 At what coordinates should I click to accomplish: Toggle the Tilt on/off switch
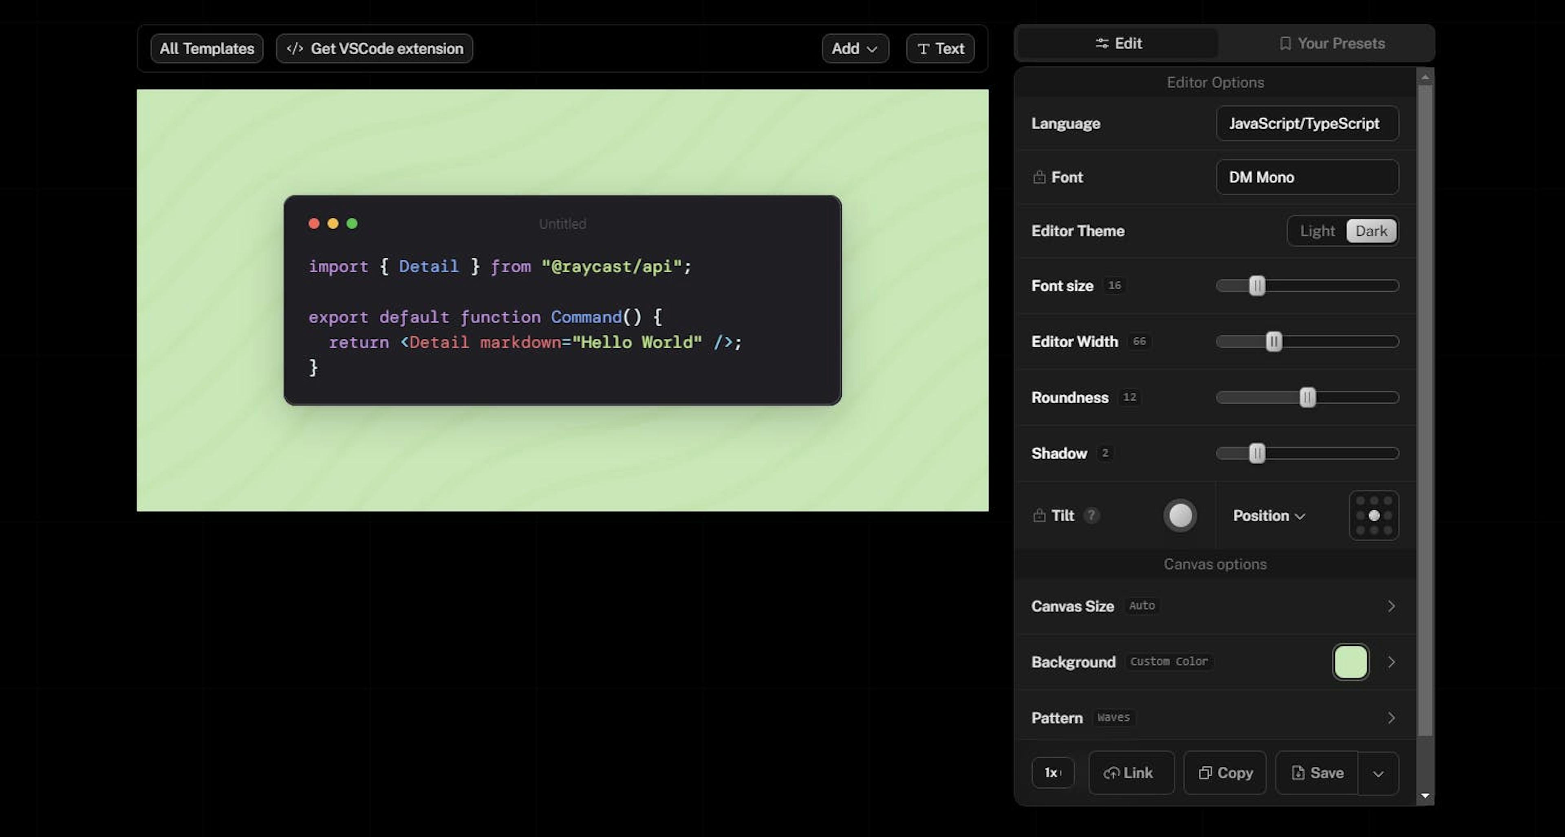coord(1179,515)
